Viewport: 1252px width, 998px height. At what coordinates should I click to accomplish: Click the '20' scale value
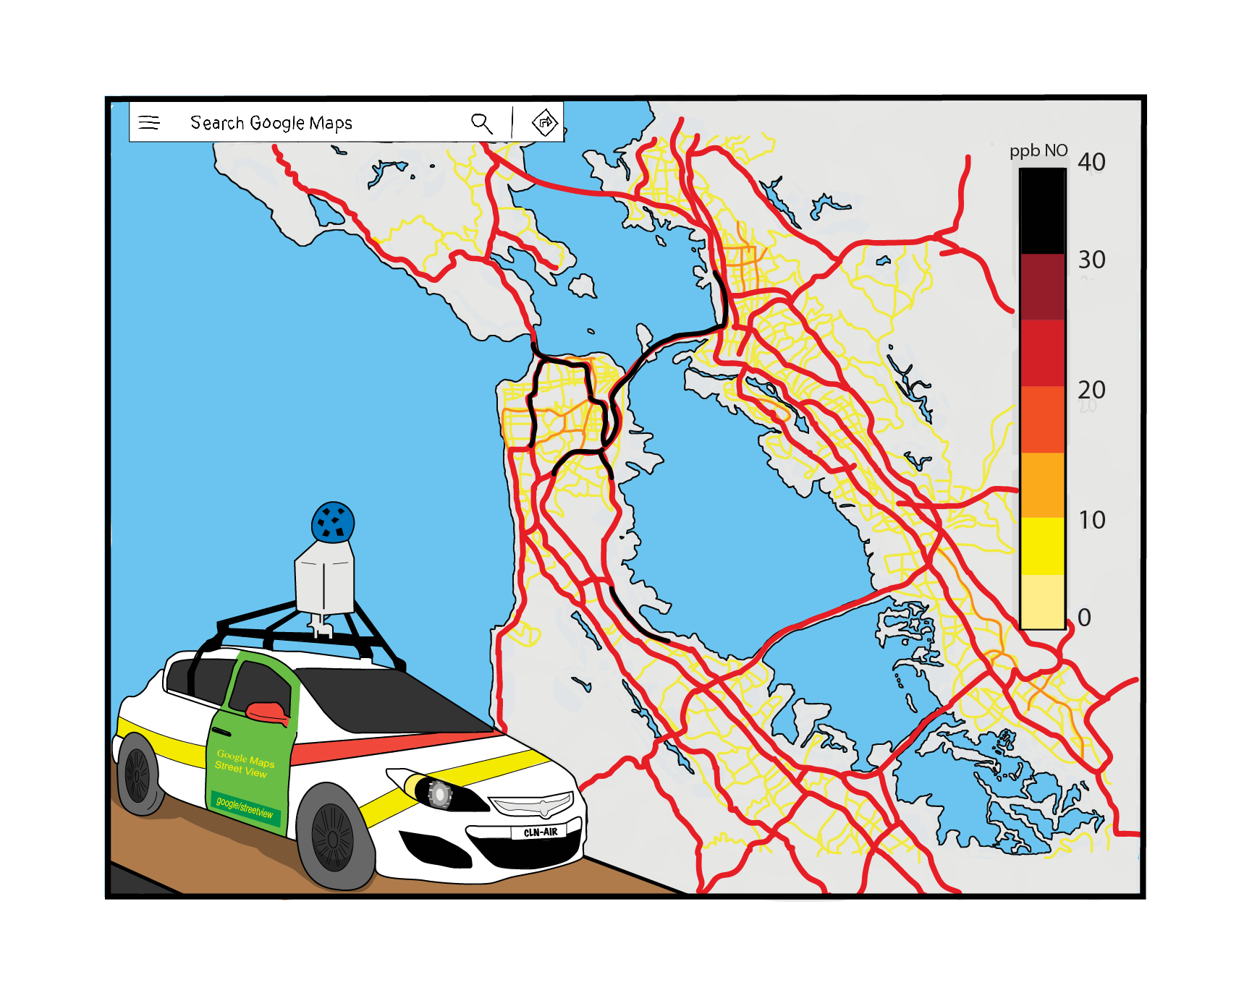1091,390
